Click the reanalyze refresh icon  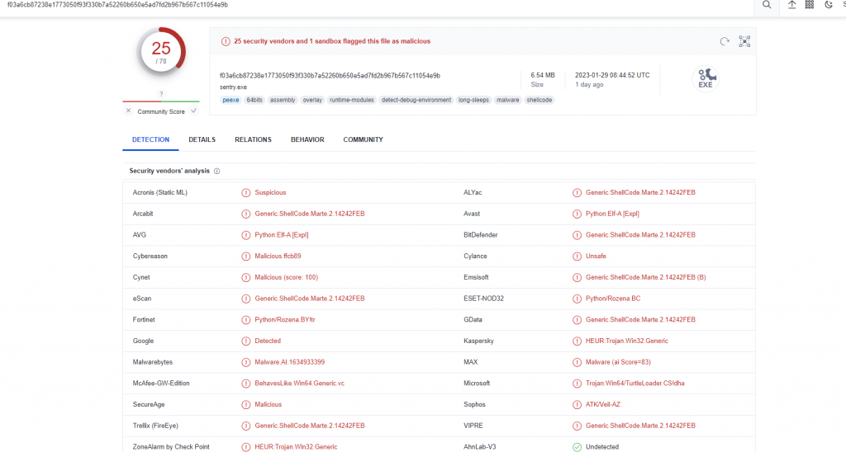[x=725, y=41]
